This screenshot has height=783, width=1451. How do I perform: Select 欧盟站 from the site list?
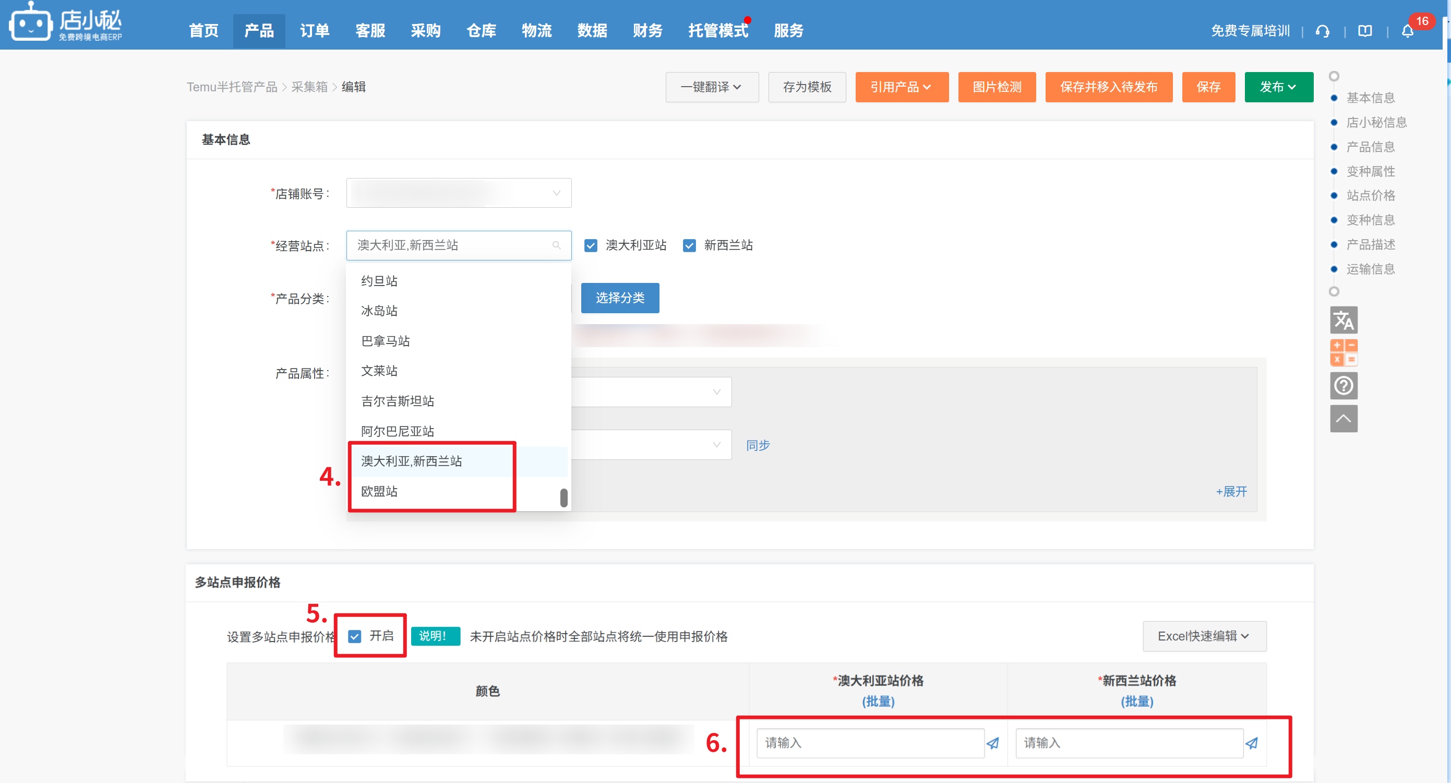[379, 491]
